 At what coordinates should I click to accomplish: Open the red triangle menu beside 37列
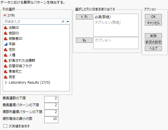5,15
